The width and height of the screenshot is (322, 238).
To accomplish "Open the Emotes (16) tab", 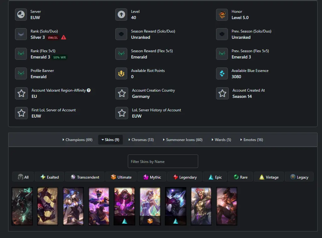I will coord(252,140).
